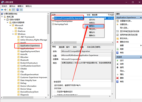The image size is (142, 102).
Task: Click 导出... in the 所选项 actions section
Action: click(122, 71)
